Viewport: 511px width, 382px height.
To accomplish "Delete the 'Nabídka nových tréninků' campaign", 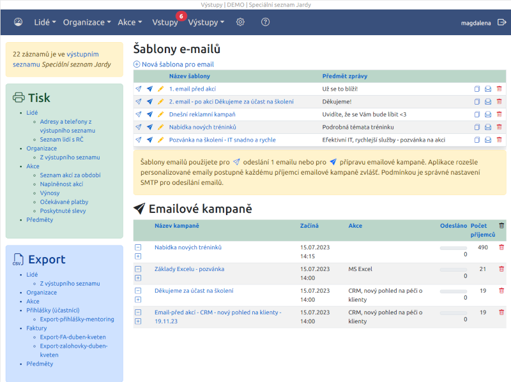I will (501, 247).
